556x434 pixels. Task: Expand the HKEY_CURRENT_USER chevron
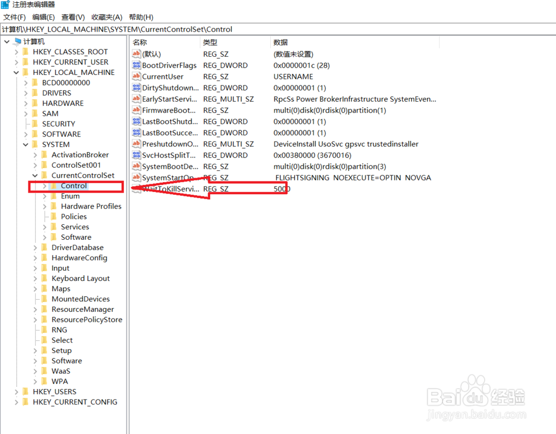pos(16,62)
